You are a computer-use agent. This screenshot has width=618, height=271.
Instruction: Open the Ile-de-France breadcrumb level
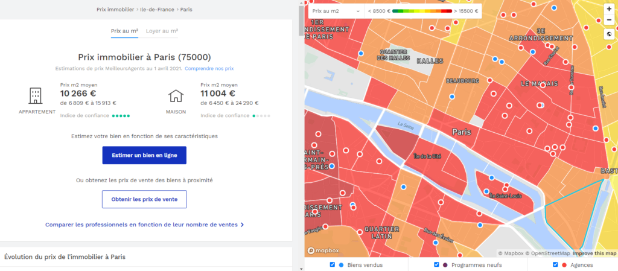[159, 10]
